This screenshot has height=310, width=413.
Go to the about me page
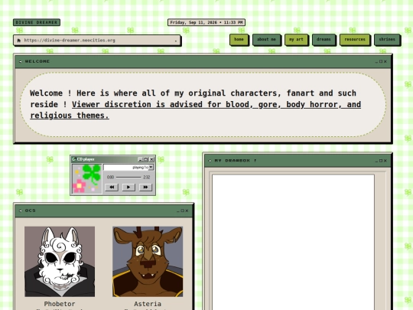(266, 40)
